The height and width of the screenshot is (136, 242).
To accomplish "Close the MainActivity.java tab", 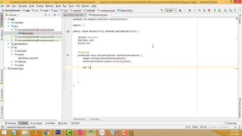I will pyautogui.click(x=109, y=15).
